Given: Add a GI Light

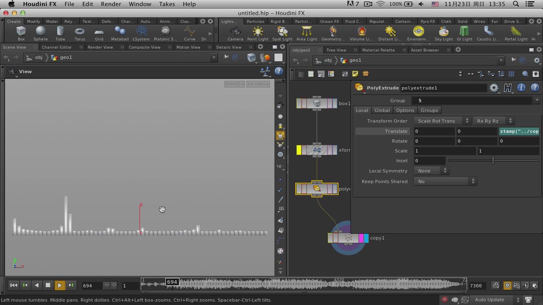Looking at the screenshot, I should pyautogui.click(x=464, y=33).
